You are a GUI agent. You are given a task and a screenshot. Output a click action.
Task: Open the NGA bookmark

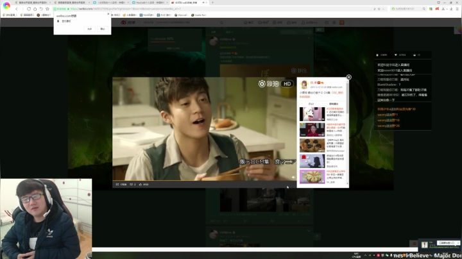click(146, 15)
